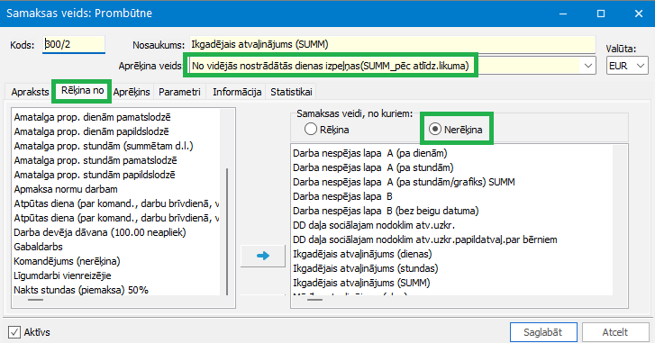Select 'Amatalga prop. stundām papildslodzē'

95,175
